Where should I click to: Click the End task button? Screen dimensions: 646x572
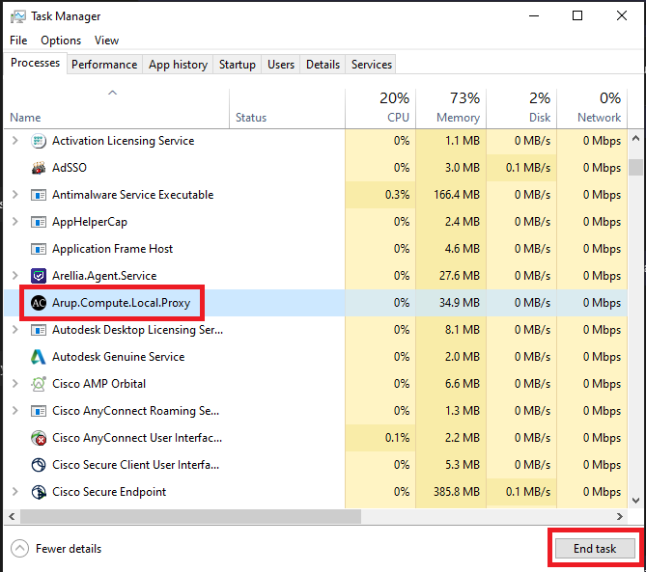pyautogui.click(x=595, y=549)
